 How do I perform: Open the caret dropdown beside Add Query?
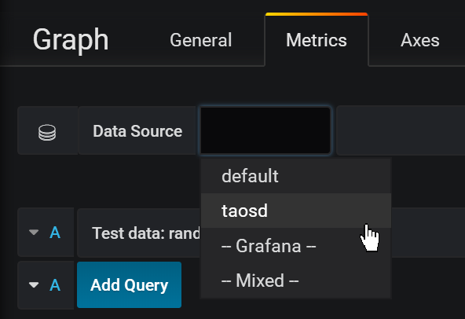pos(34,285)
